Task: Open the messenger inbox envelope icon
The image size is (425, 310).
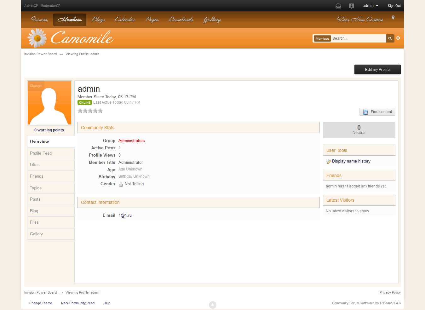Action: click(x=338, y=6)
